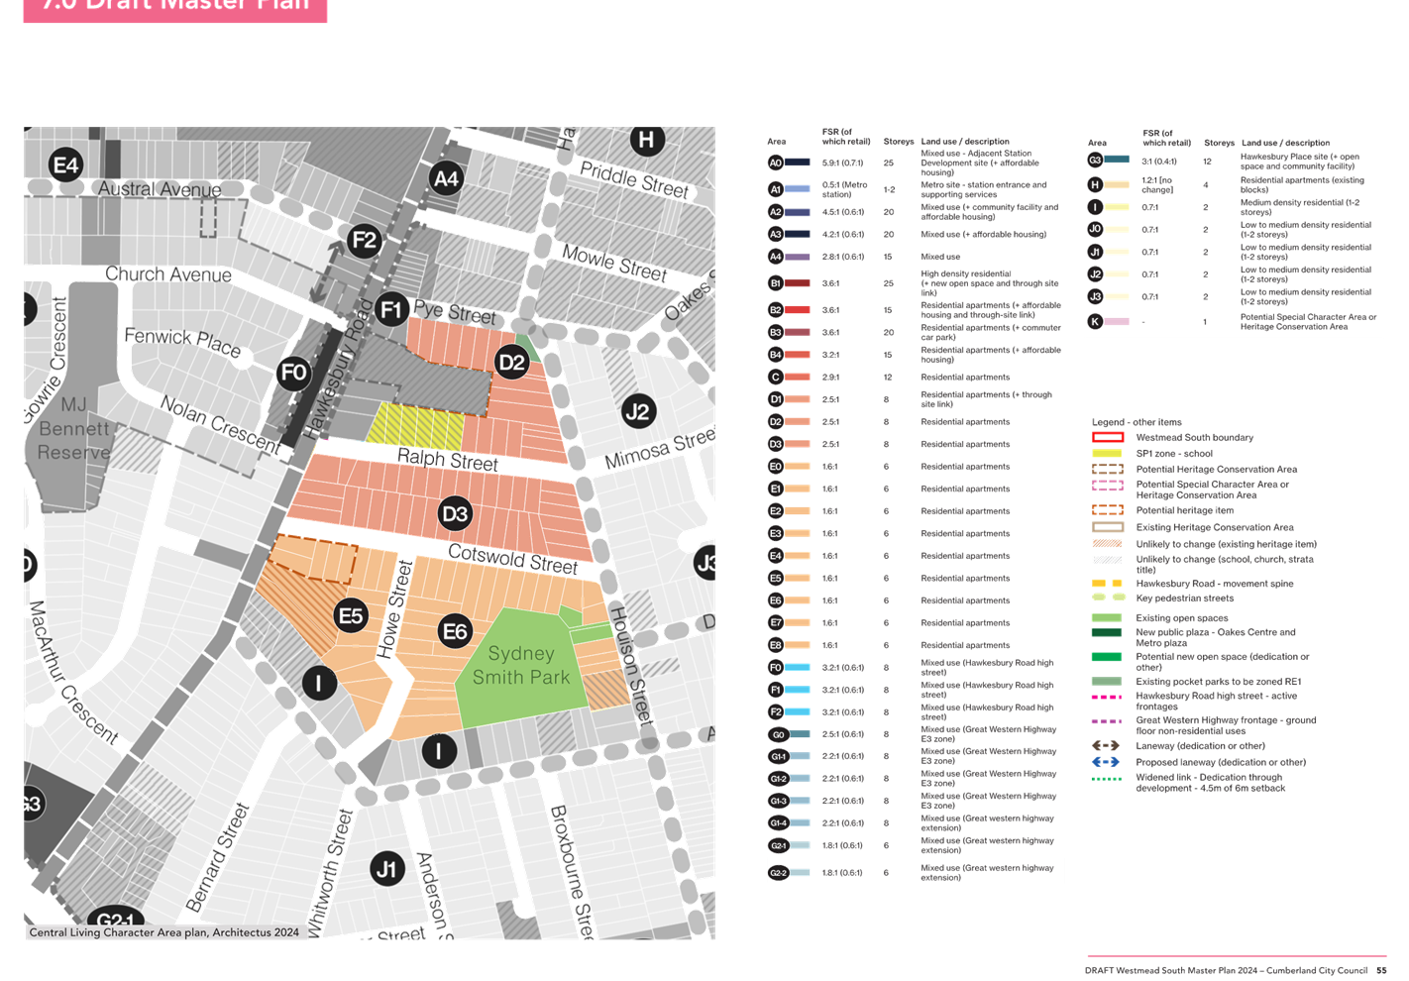Click the D3 map marker near Ralph Street

tap(455, 513)
